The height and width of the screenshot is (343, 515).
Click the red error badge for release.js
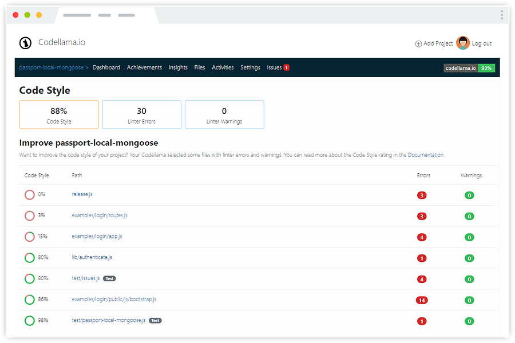422,196
